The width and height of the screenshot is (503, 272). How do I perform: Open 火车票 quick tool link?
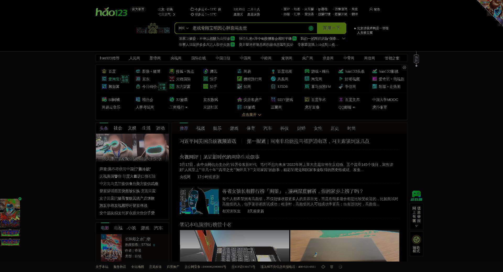click(309, 9)
